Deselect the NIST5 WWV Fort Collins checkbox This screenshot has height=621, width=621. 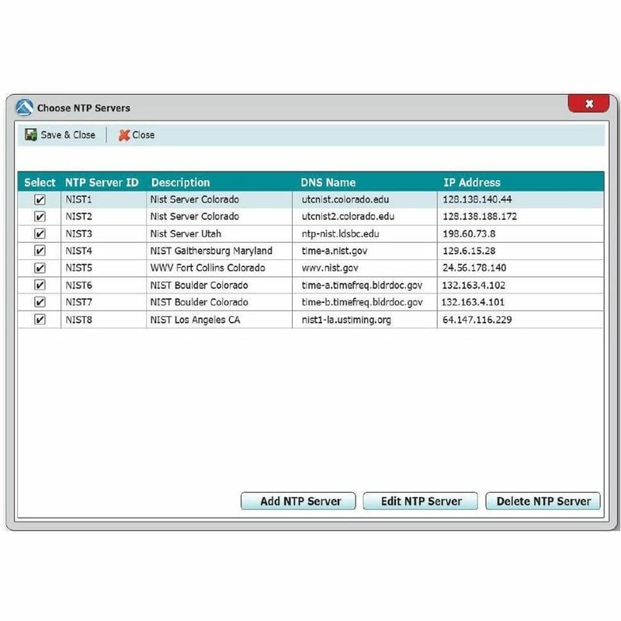tap(40, 268)
